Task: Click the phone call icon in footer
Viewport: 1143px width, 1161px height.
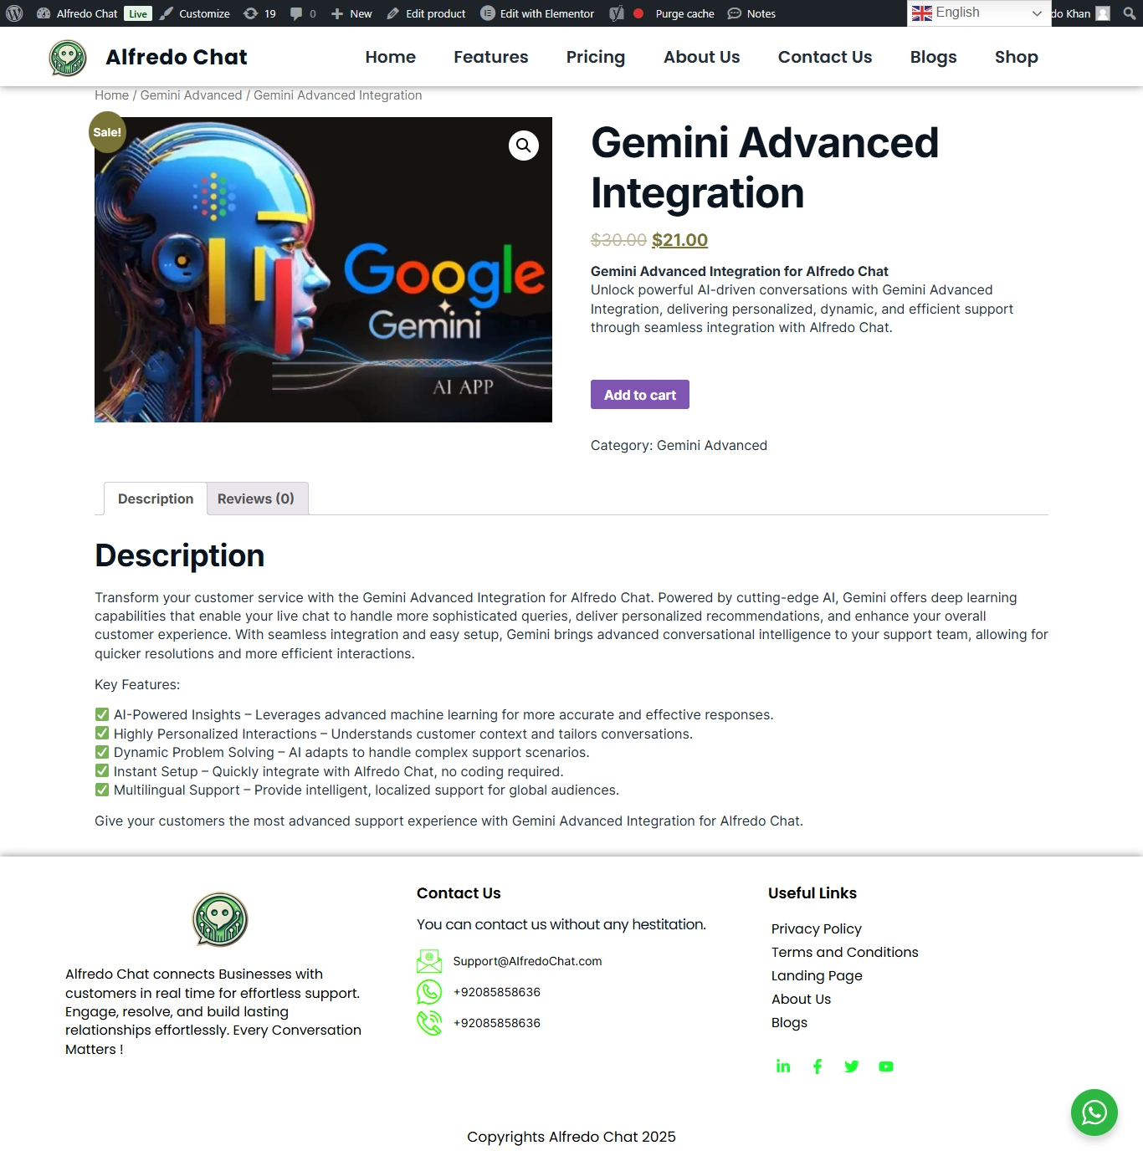Action: (429, 1023)
